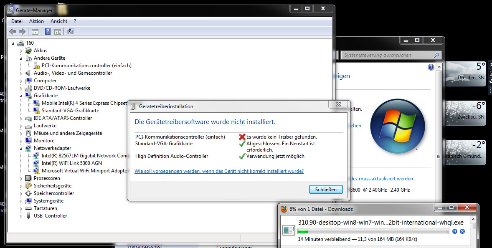Select Microsoft Virtual WiFi Miniport Adapter
This screenshot has width=492, height=248.
(x=84, y=171)
